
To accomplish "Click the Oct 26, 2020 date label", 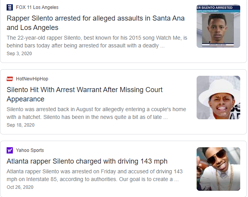I will pyautogui.click(x=20, y=187).
